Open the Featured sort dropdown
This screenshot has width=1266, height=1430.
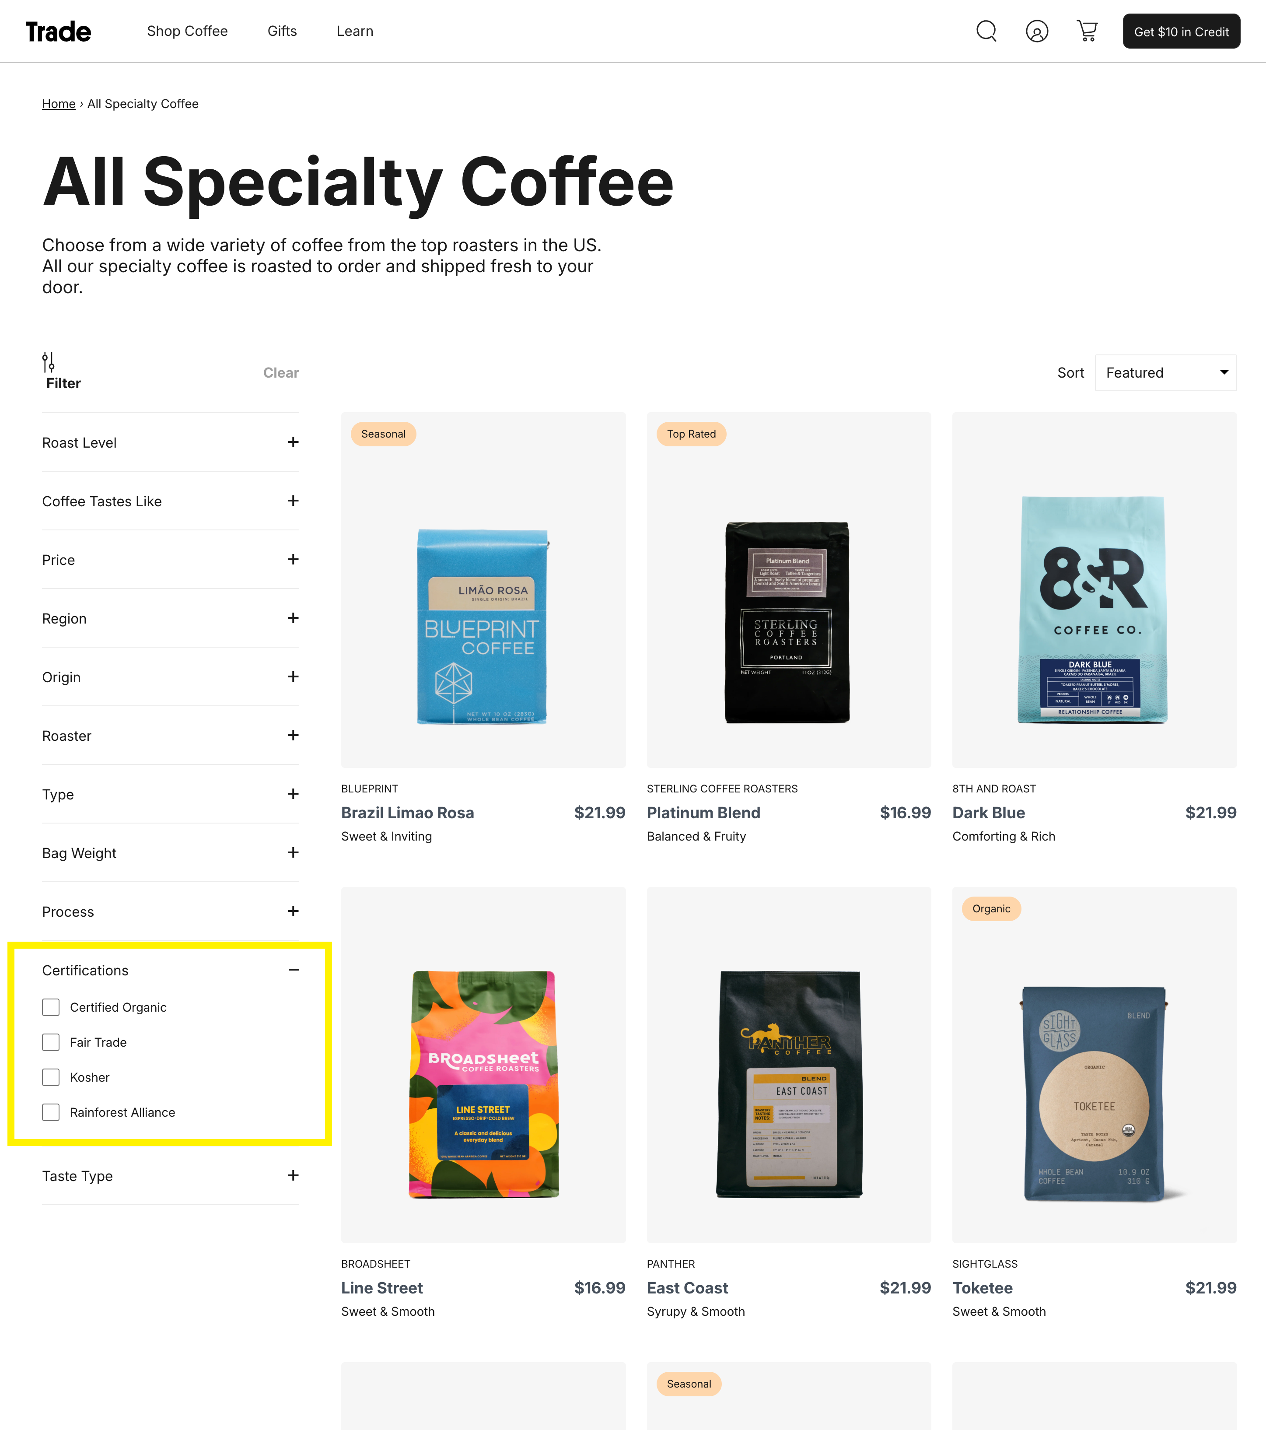pos(1165,373)
